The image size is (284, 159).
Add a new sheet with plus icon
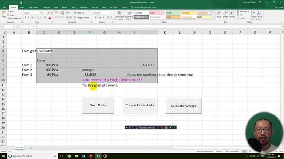[31, 148]
